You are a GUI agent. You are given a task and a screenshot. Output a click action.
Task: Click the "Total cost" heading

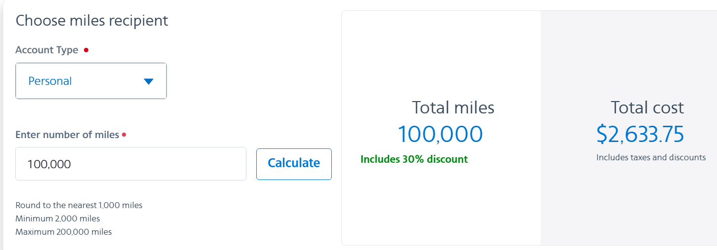pos(647,107)
